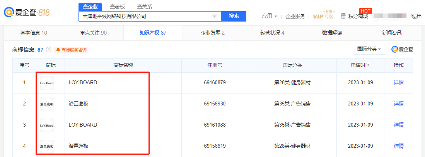This screenshot has width=425, height=157.
Task: Switch to 查企业 search tab
Action: point(90,7)
